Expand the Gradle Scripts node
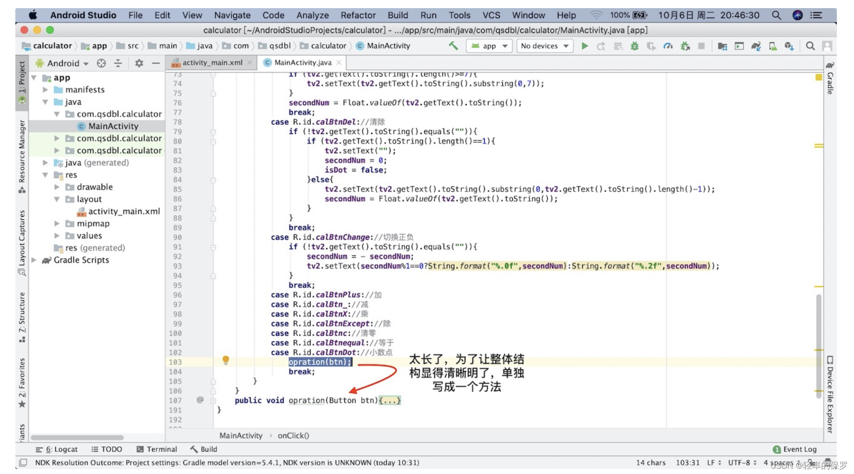854x474 pixels. (x=34, y=260)
